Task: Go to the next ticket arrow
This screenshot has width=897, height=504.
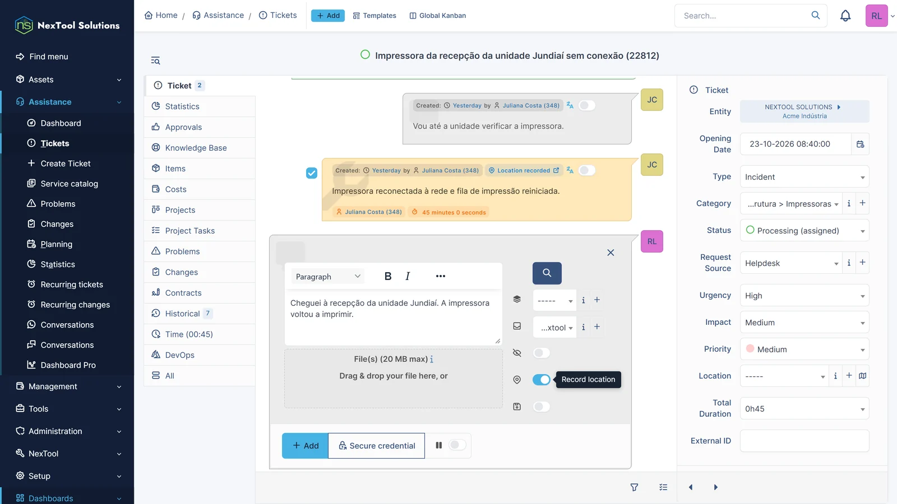Action: (715, 487)
